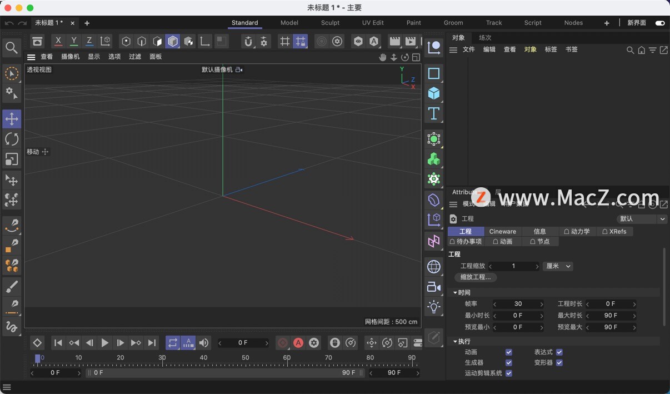Open the object manager hamburger menu

coord(453,50)
